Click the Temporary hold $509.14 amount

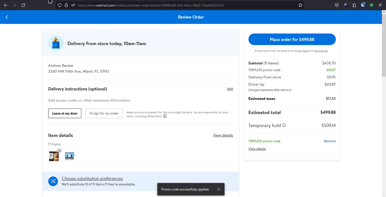pyautogui.click(x=329, y=126)
